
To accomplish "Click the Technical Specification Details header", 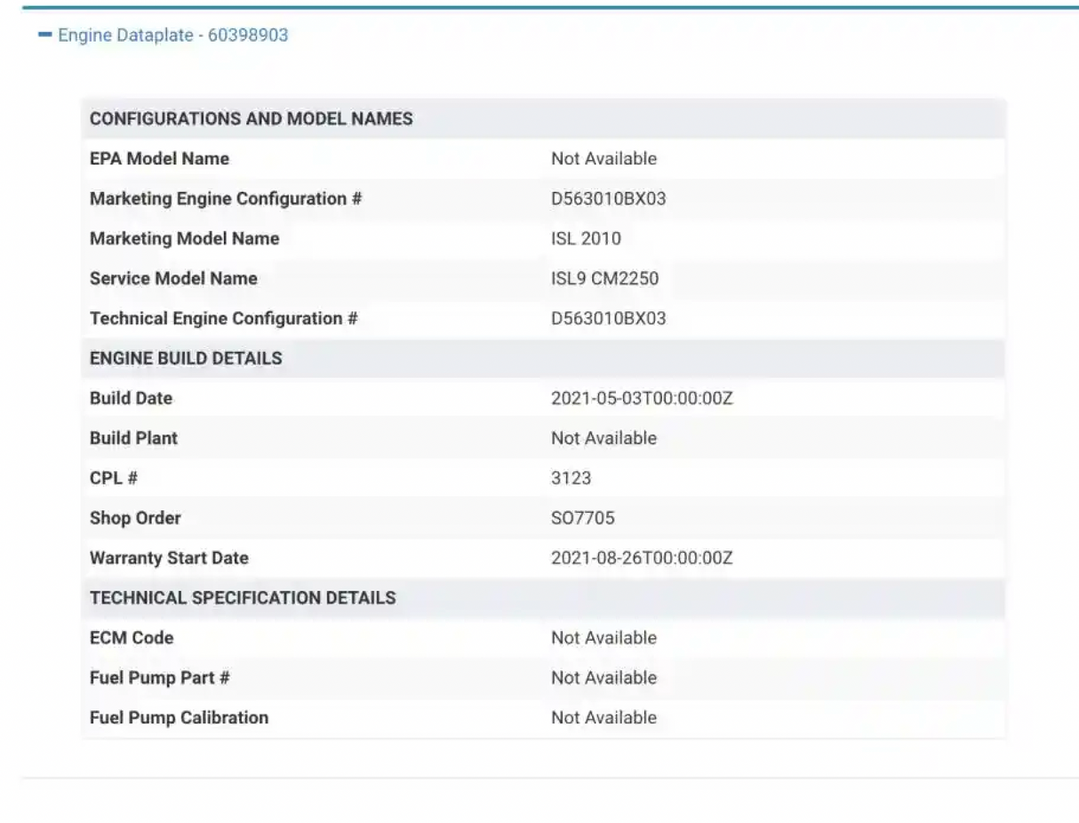I will pos(243,598).
